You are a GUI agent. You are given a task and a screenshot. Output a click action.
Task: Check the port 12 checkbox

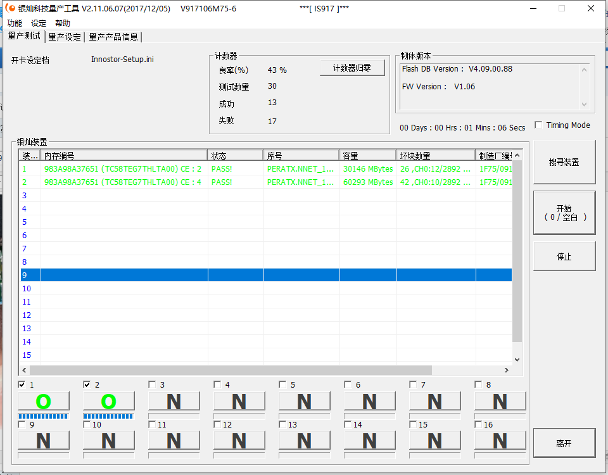[x=217, y=424]
